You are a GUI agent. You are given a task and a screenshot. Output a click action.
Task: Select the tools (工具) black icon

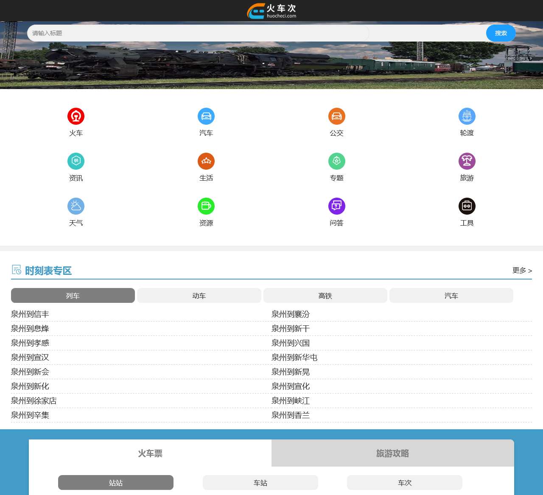click(467, 206)
